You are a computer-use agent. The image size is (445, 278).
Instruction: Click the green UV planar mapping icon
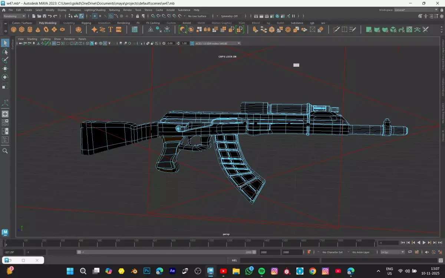click(x=369, y=30)
